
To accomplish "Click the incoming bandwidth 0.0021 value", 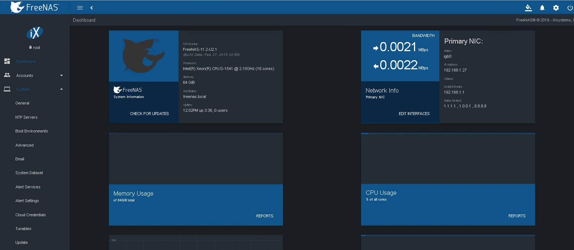I will (x=398, y=47).
